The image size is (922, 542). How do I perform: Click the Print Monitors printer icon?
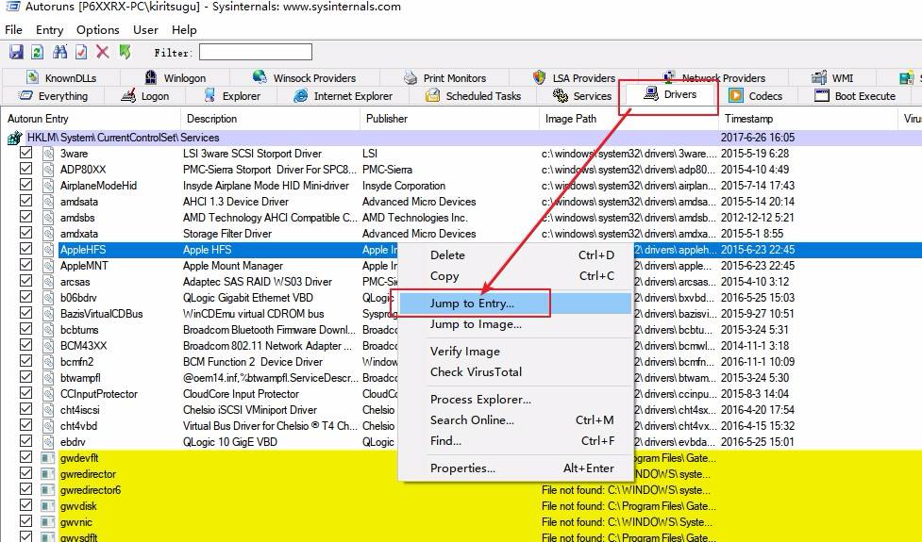411,77
